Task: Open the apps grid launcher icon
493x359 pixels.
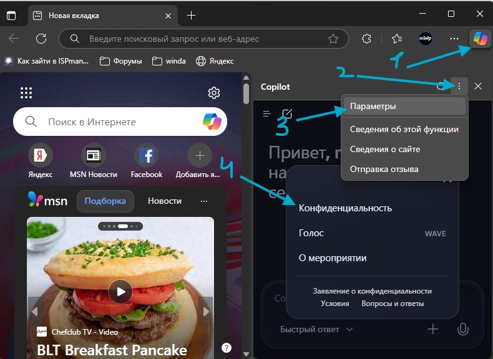Action: tap(26, 93)
